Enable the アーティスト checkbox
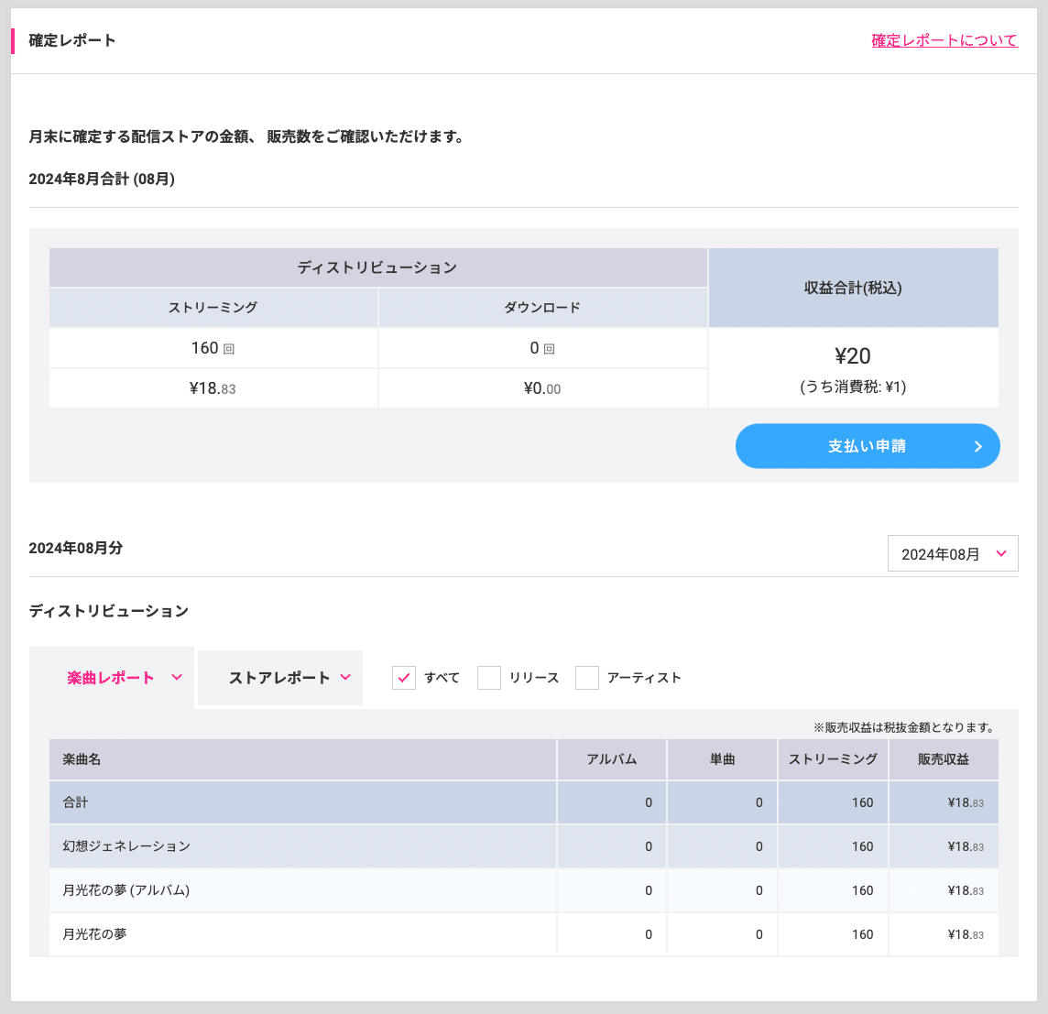 [x=587, y=678]
